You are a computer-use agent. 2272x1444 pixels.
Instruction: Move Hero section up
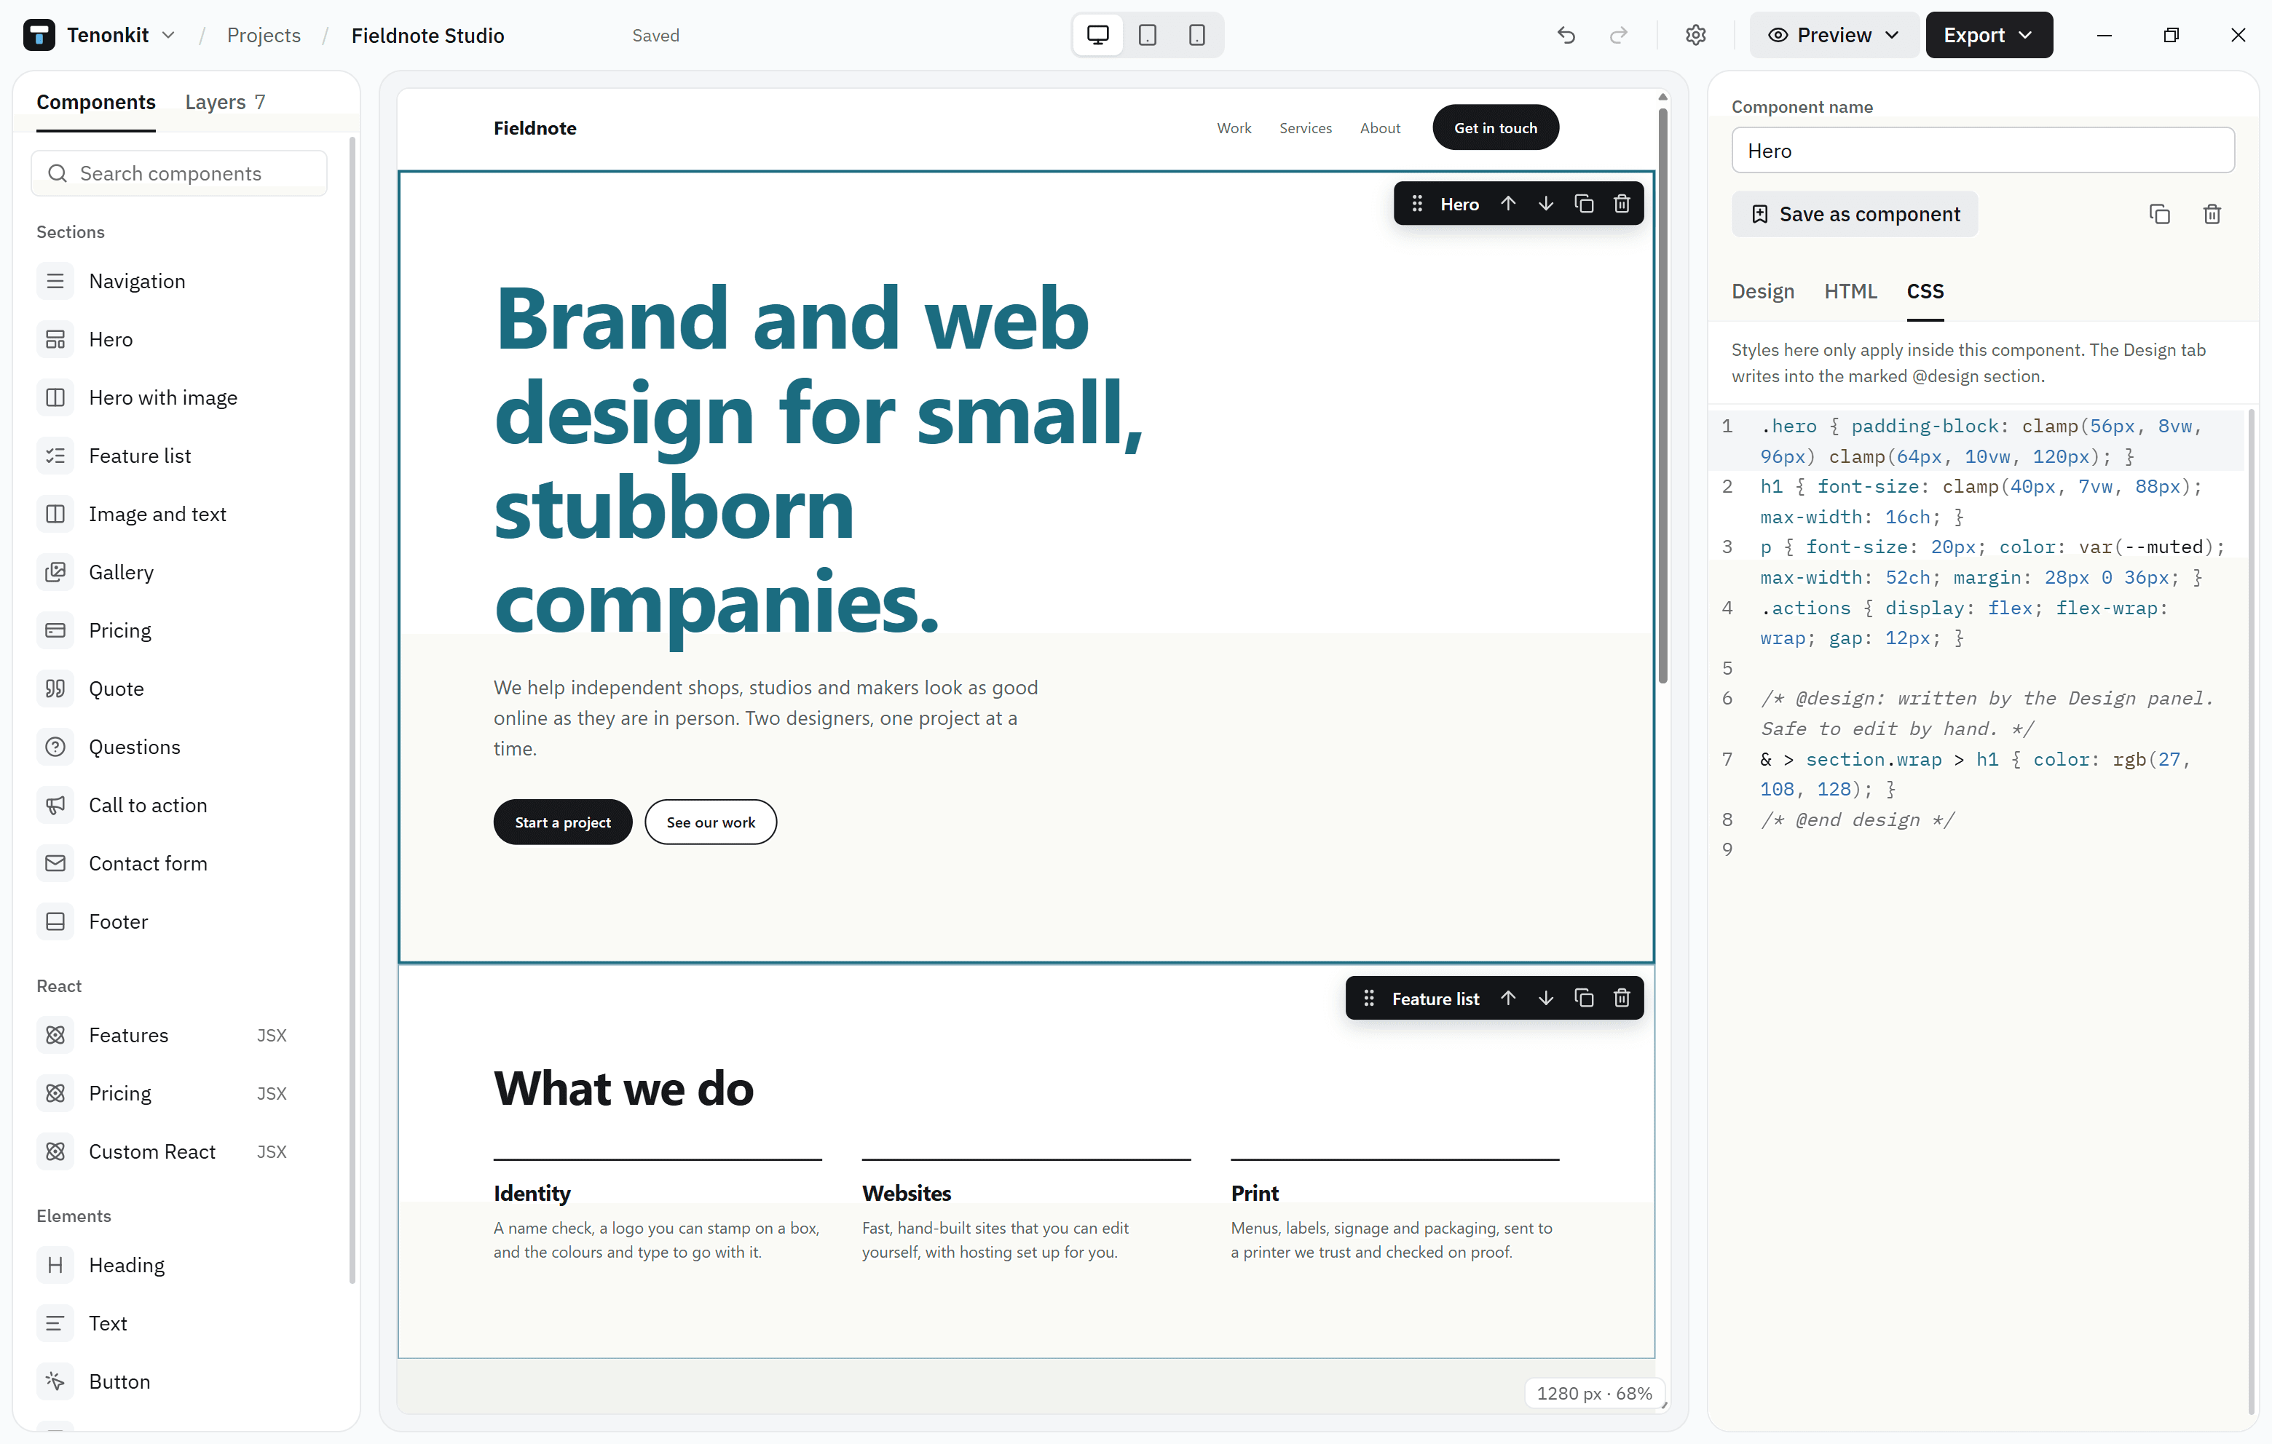click(1507, 204)
